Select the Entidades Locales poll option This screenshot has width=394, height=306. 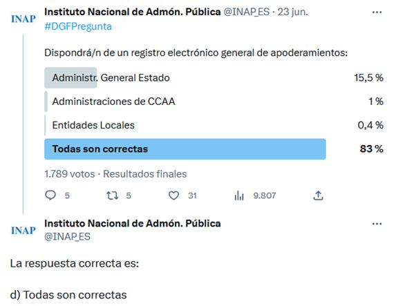(214, 125)
